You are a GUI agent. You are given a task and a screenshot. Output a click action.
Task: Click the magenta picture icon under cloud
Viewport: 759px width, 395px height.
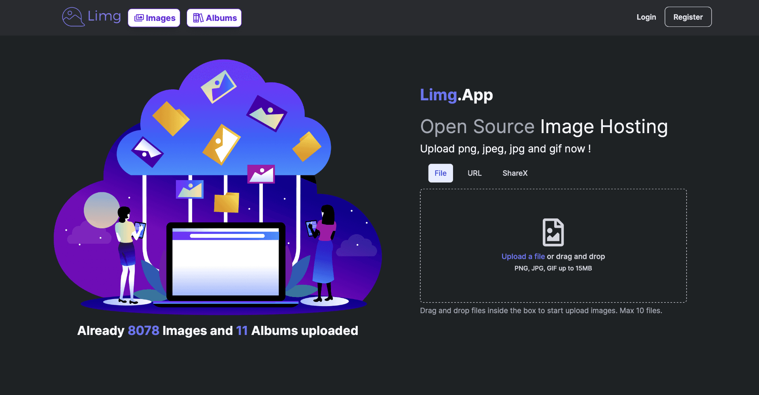pos(261,174)
